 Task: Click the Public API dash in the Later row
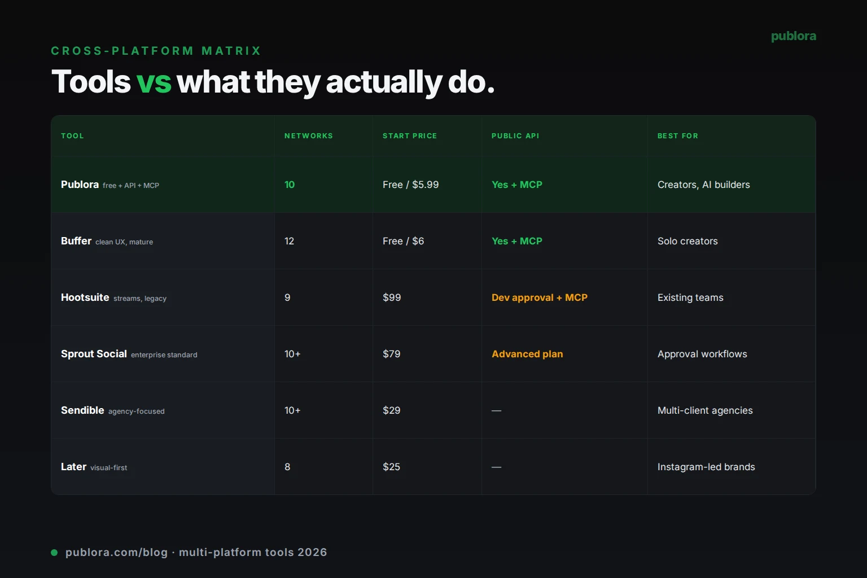[497, 467]
